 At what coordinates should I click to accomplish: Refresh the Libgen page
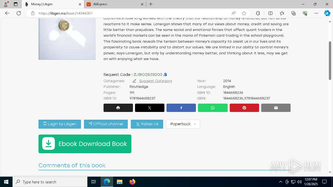click(x=19, y=13)
